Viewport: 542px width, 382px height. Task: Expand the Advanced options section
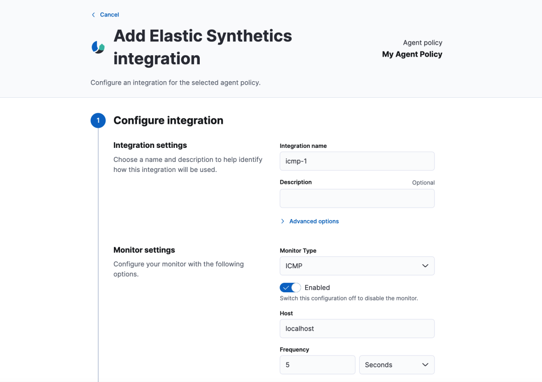(314, 221)
